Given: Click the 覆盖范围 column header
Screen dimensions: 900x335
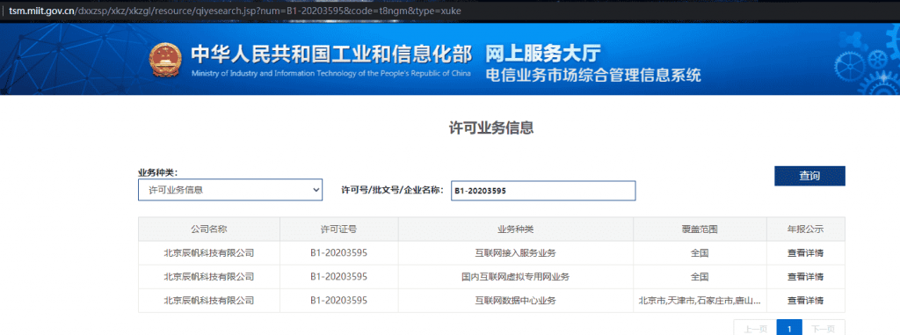Looking at the screenshot, I should (x=700, y=229).
